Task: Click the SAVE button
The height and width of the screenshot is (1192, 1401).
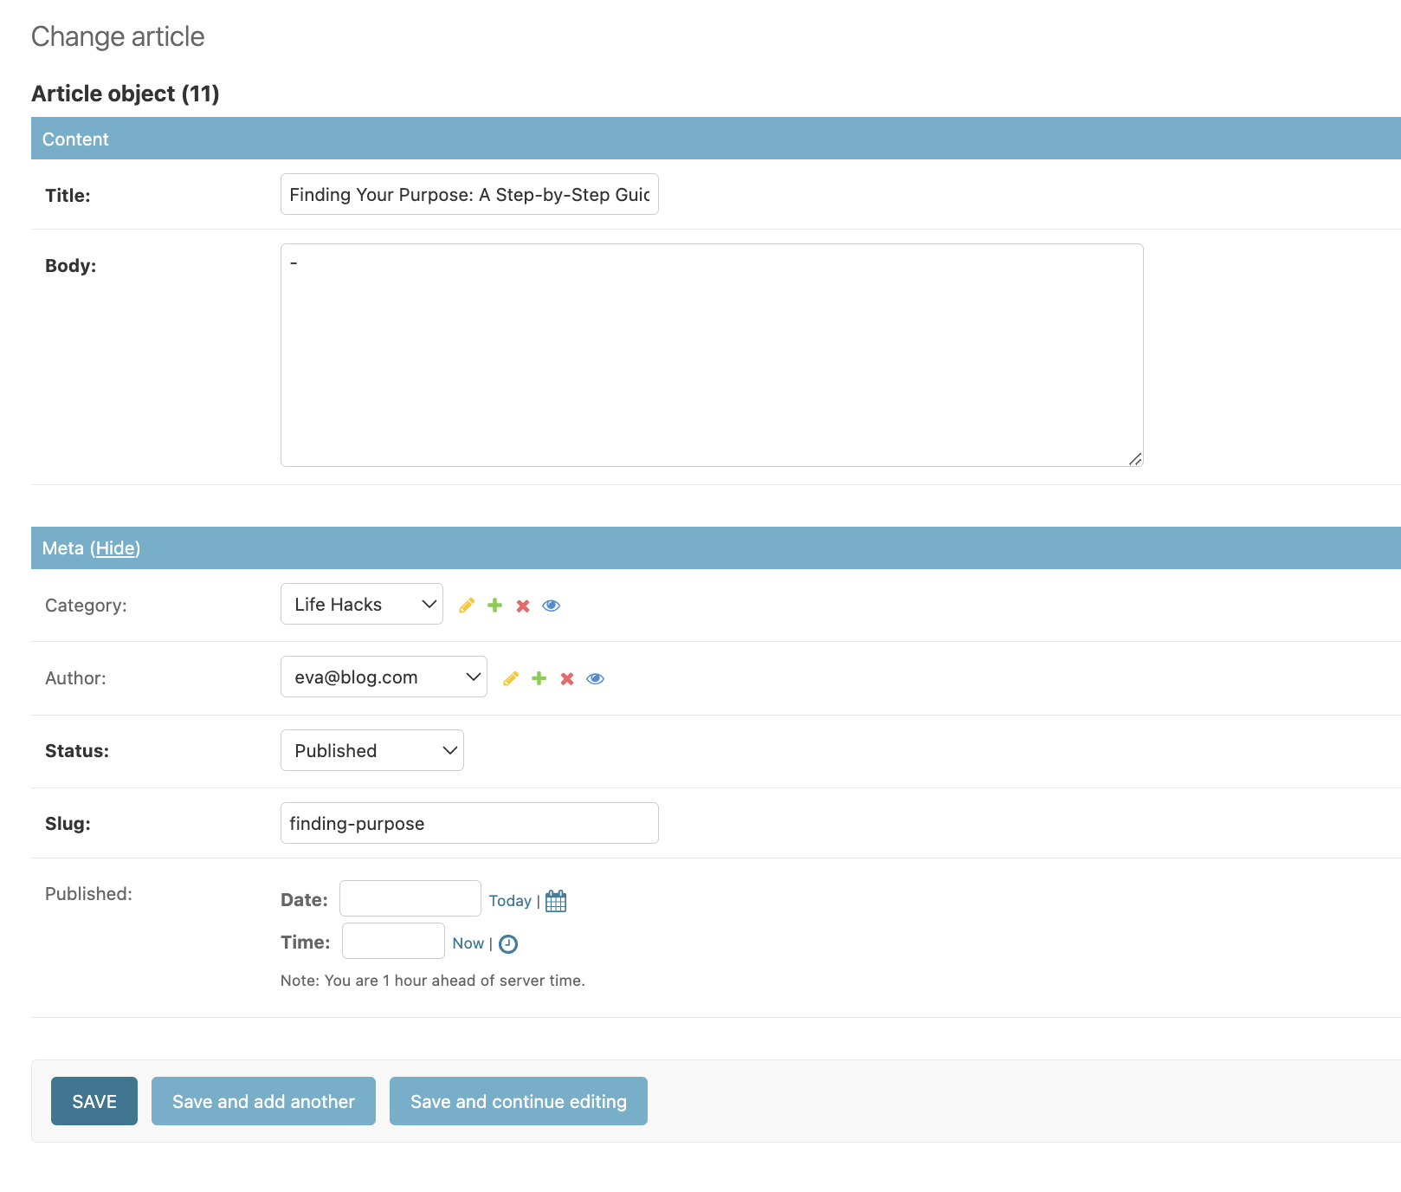Action: click(94, 1101)
